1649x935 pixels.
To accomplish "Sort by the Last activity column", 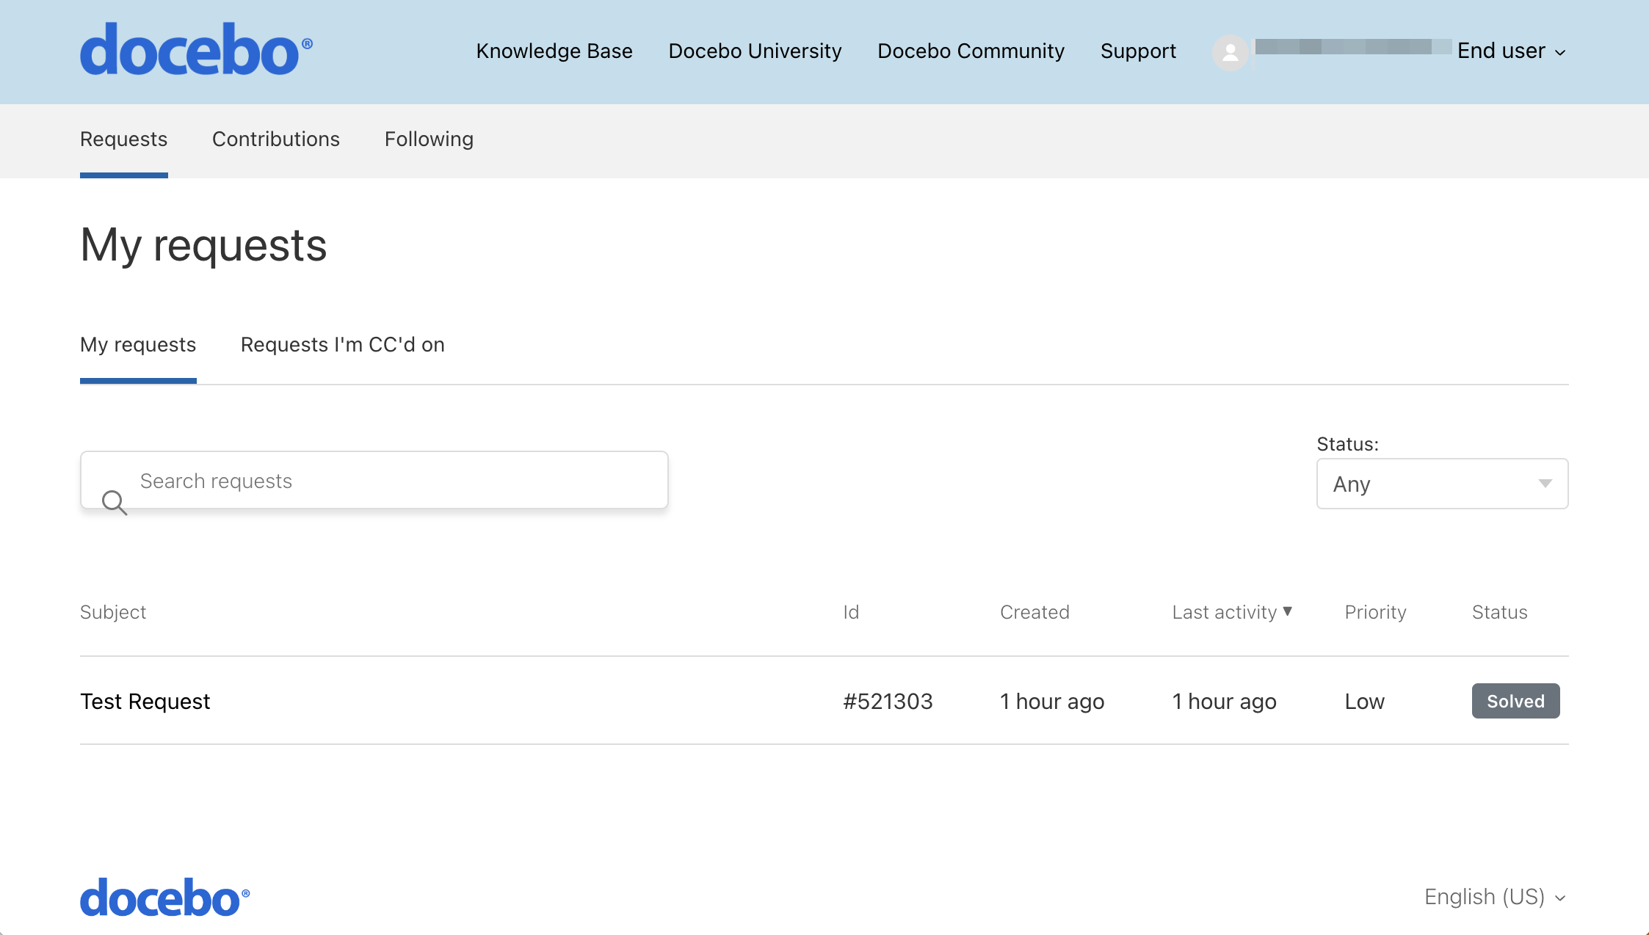I will click(1232, 612).
